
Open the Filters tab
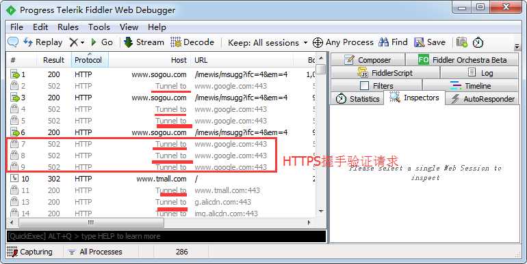[376, 86]
